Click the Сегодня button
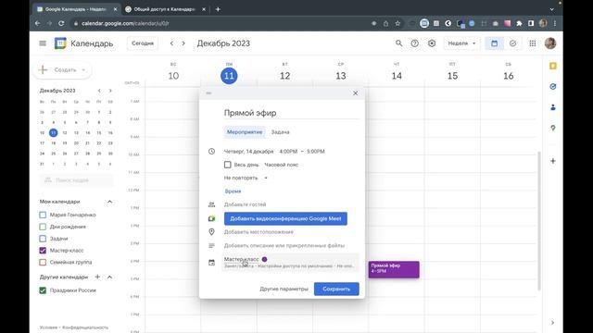Screen dimensions: 593x333 (x=143, y=43)
